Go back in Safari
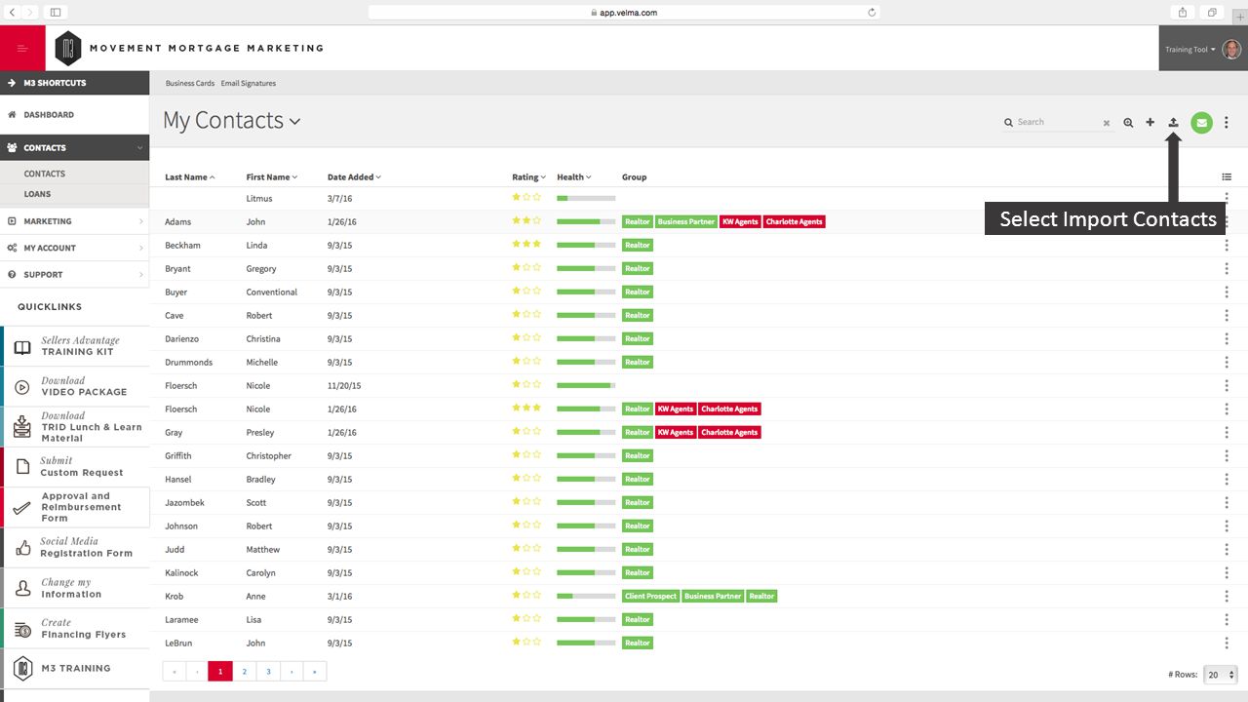Screen dimensions: 1248x702 coord(12,13)
